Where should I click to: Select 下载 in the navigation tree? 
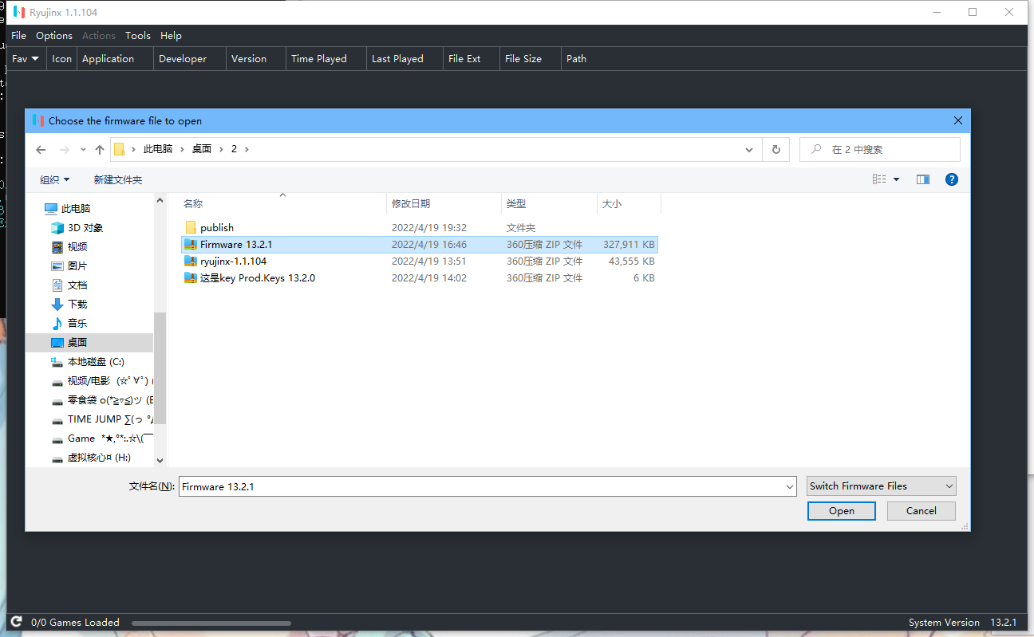pos(77,305)
